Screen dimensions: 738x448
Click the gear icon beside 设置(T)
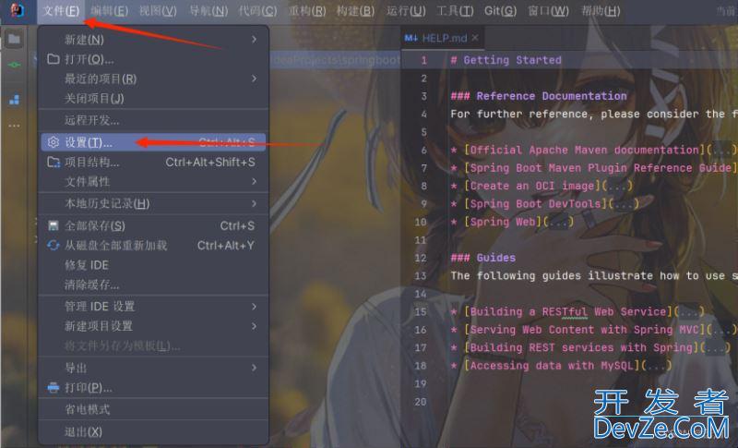coord(54,142)
